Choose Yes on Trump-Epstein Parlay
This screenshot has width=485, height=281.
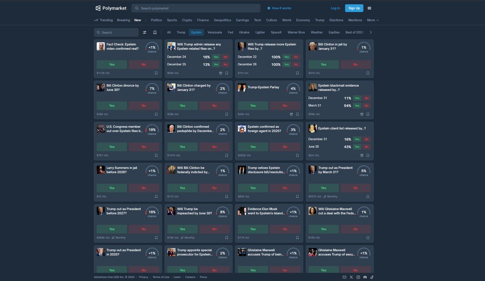click(253, 106)
